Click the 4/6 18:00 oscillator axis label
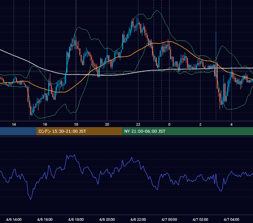This screenshot has height=223, width=253. (x=76, y=219)
